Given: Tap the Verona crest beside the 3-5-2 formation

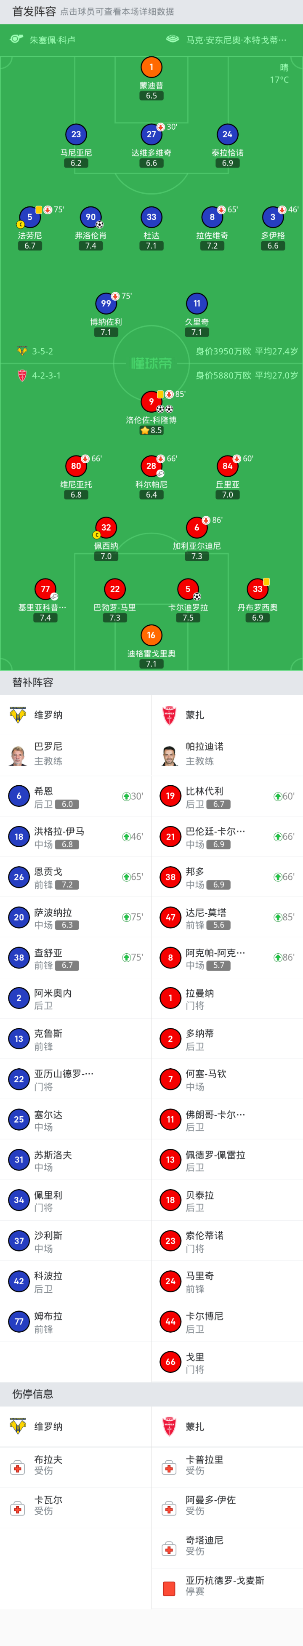Looking at the screenshot, I should coord(22,351).
